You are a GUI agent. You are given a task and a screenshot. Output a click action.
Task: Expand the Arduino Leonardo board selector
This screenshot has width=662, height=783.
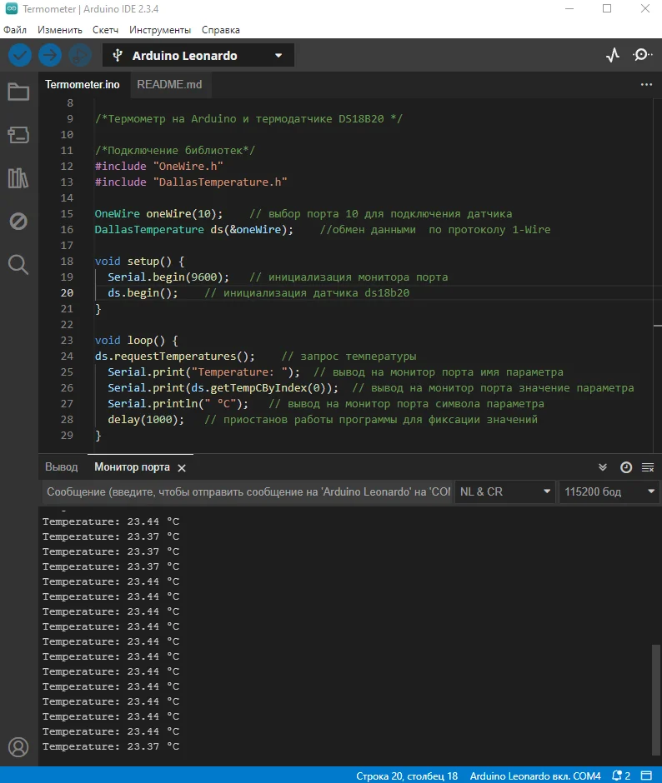[x=198, y=56]
